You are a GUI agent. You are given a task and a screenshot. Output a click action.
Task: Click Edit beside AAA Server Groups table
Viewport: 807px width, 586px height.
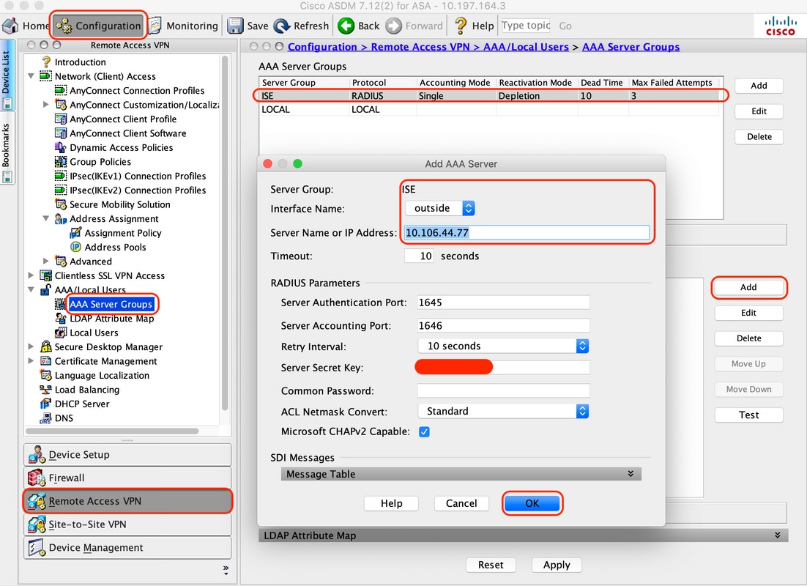759,111
